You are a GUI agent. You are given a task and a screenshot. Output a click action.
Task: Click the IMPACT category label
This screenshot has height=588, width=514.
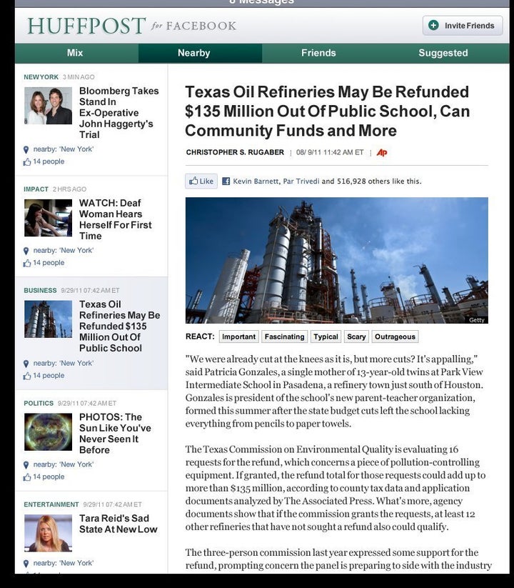[x=36, y=189]
